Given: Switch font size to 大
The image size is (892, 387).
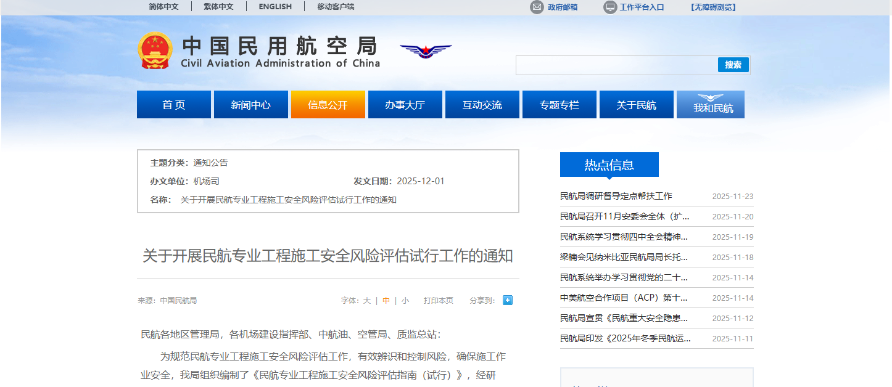Looking at the screenshot, I should coord(366,300).
